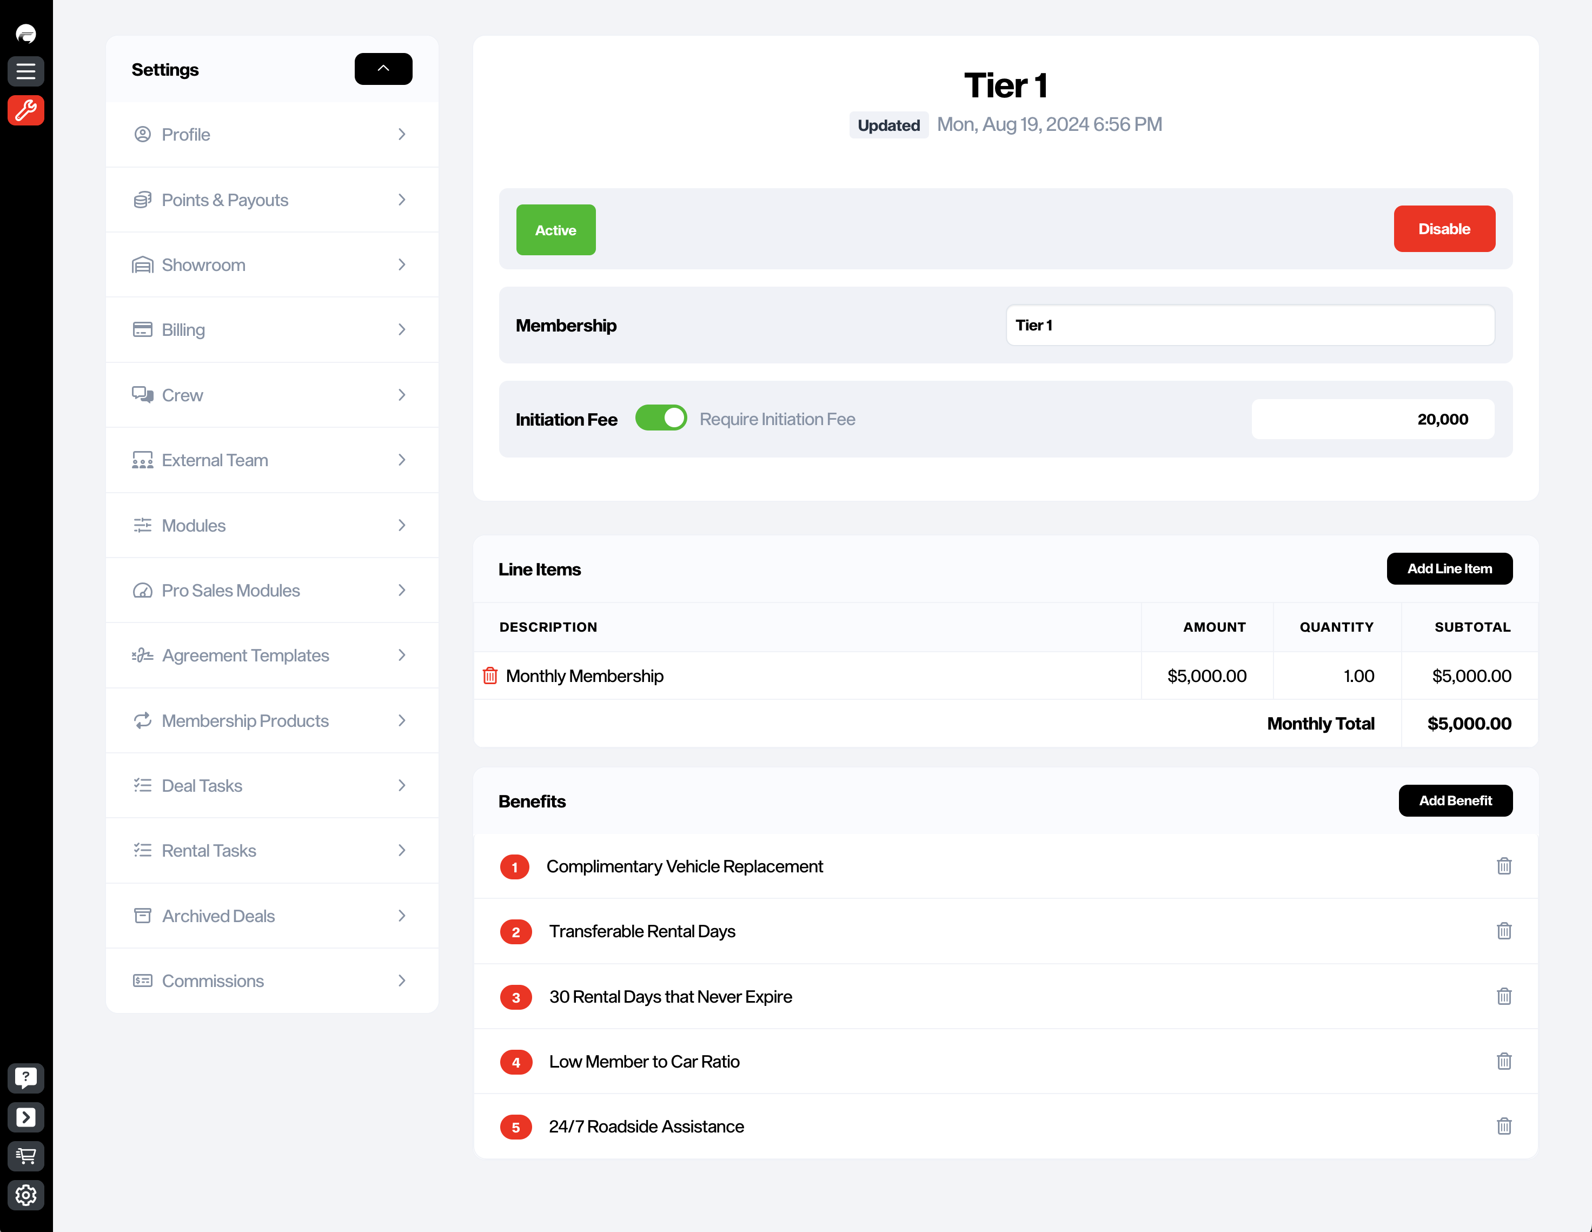The width and height of the screenshot is (1592, 1232).
Task: Open the hamburger menu icon
Action: pyautogui.click(x=25, y=71)
